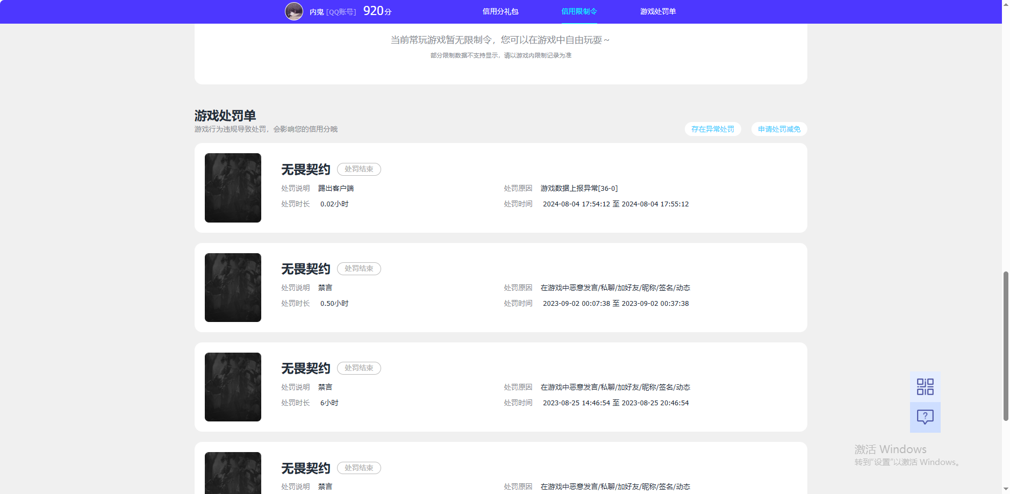Open the 信用分礼包 tab
Image resolution: width=1010 pixels, height=494 pixels.
(500, 11)
